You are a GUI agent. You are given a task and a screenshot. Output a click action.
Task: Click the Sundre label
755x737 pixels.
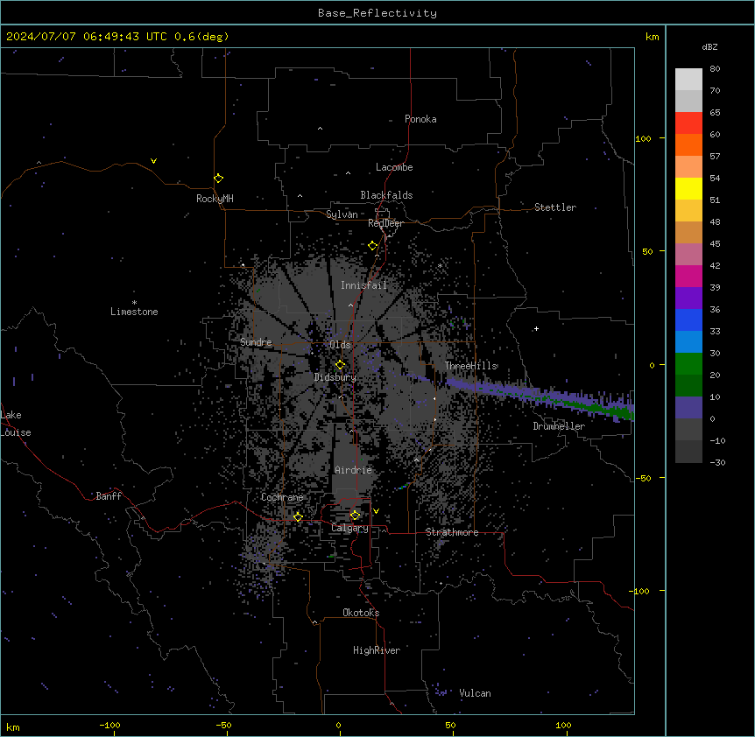[256, 342]
